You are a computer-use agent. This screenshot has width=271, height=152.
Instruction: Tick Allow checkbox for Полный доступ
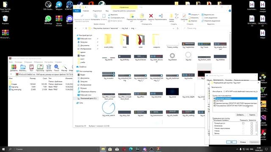(243, 123)
